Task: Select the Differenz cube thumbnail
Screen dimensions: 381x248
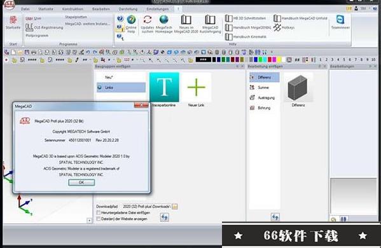Action: click(x=298, y=88)
